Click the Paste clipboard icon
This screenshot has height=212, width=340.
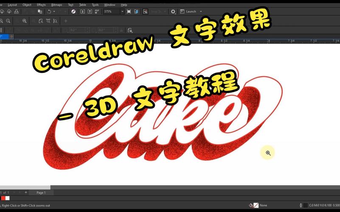39,11
